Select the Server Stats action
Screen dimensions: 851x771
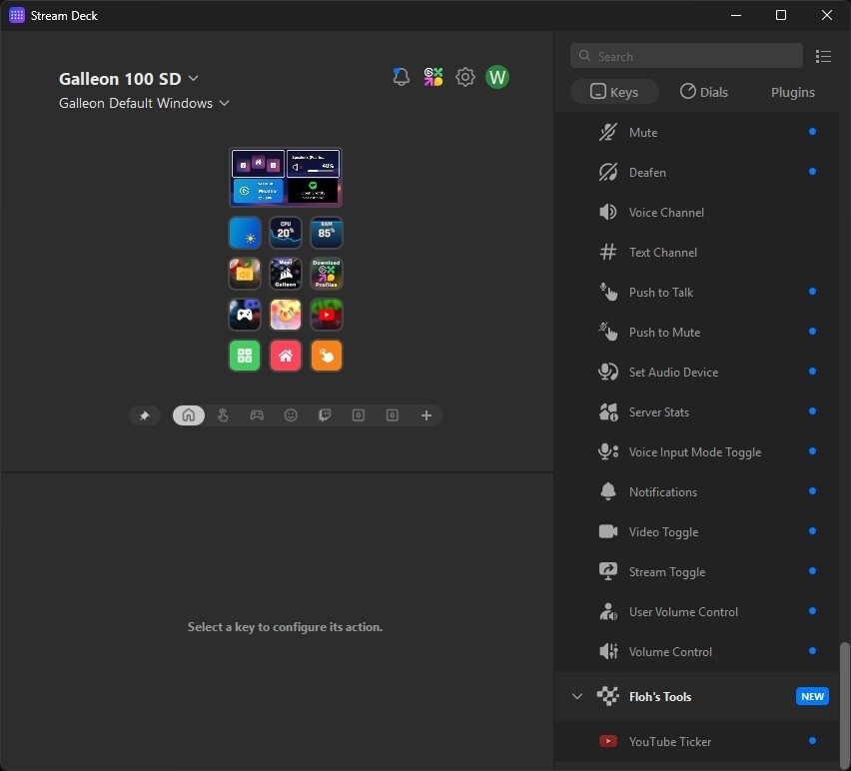(x=697, y=412)
